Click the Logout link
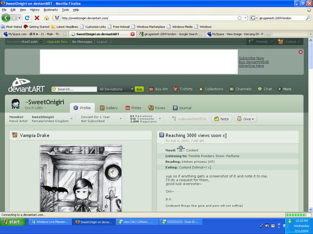This screenshot has width=313, height=234. (x=102, y=42)
